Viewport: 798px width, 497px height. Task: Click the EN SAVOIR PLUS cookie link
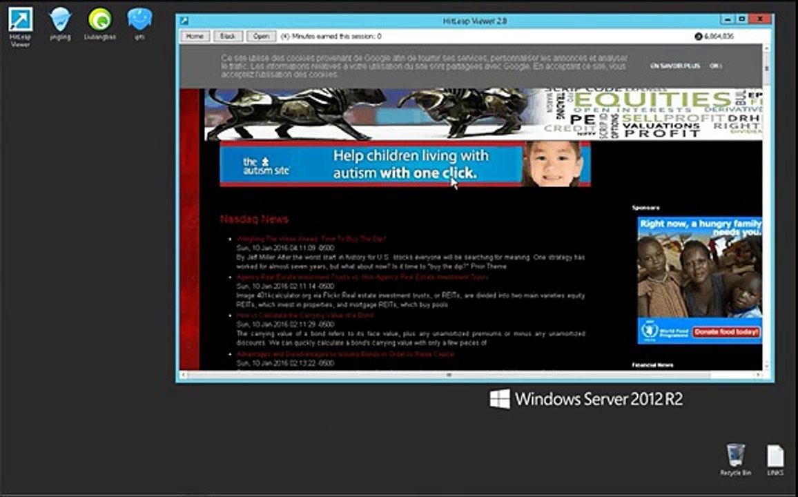675,66
